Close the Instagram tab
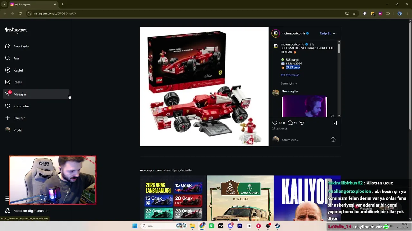The height and width of the screenshot is (231, 412). (55, 4)
